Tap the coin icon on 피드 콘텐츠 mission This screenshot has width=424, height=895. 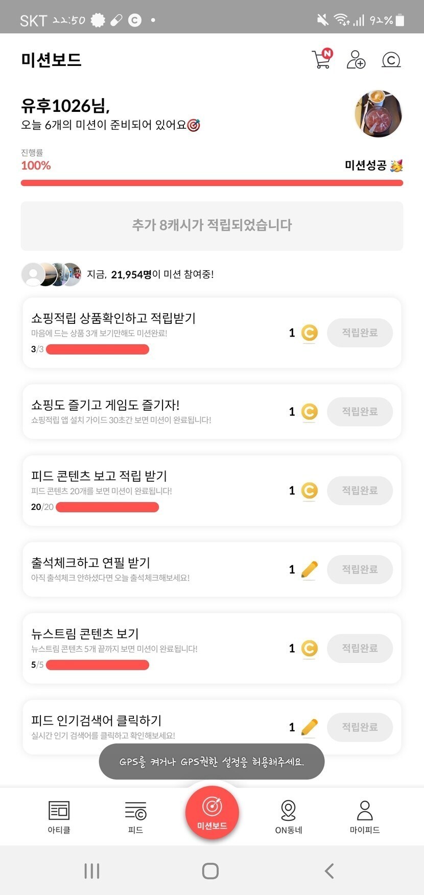coord(309,490)
